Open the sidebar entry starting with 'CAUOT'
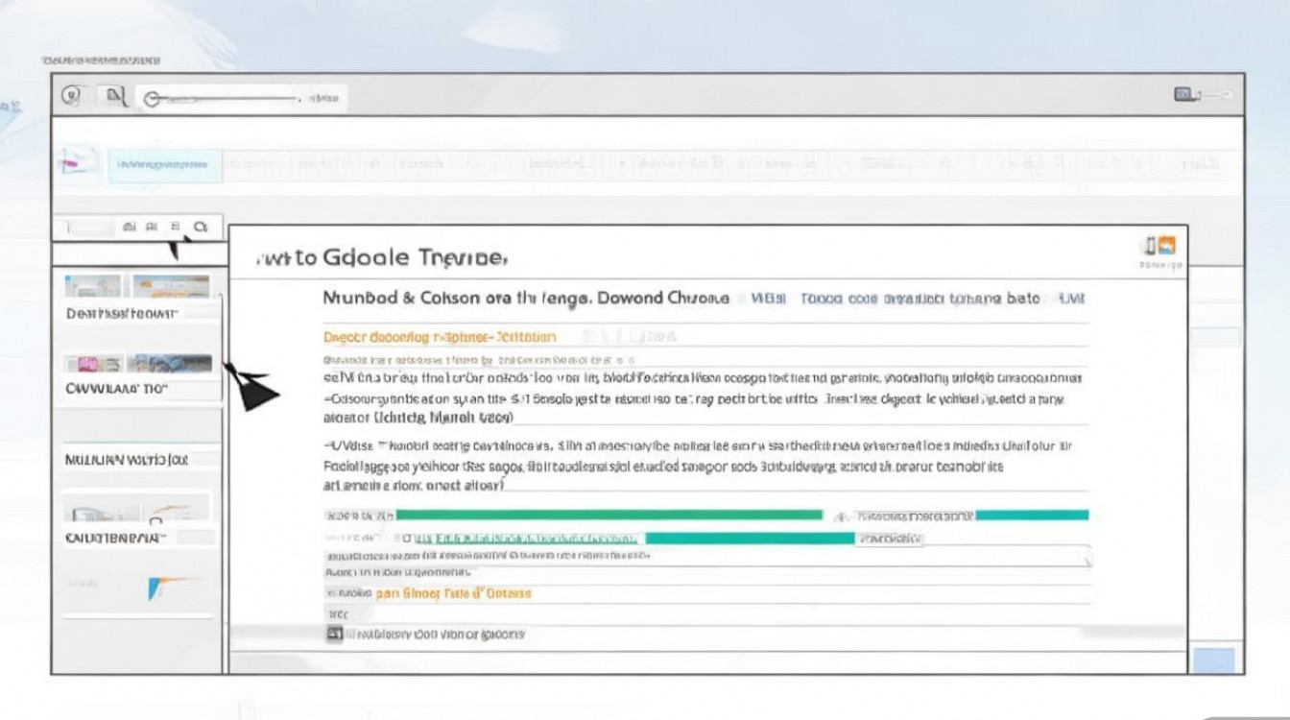 115,538
